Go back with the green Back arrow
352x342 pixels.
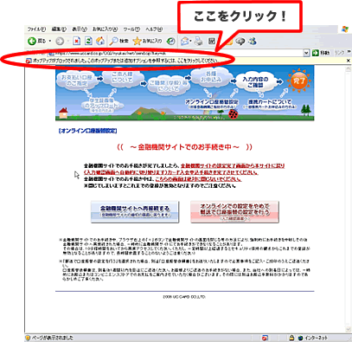click(36, 42)
